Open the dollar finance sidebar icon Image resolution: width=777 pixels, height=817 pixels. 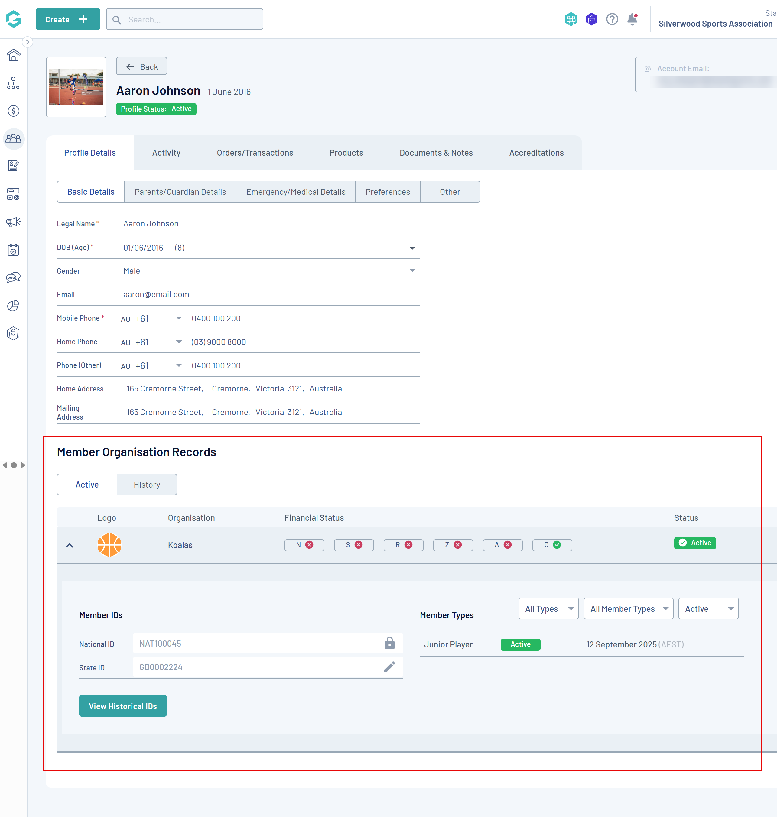(14, 111)
